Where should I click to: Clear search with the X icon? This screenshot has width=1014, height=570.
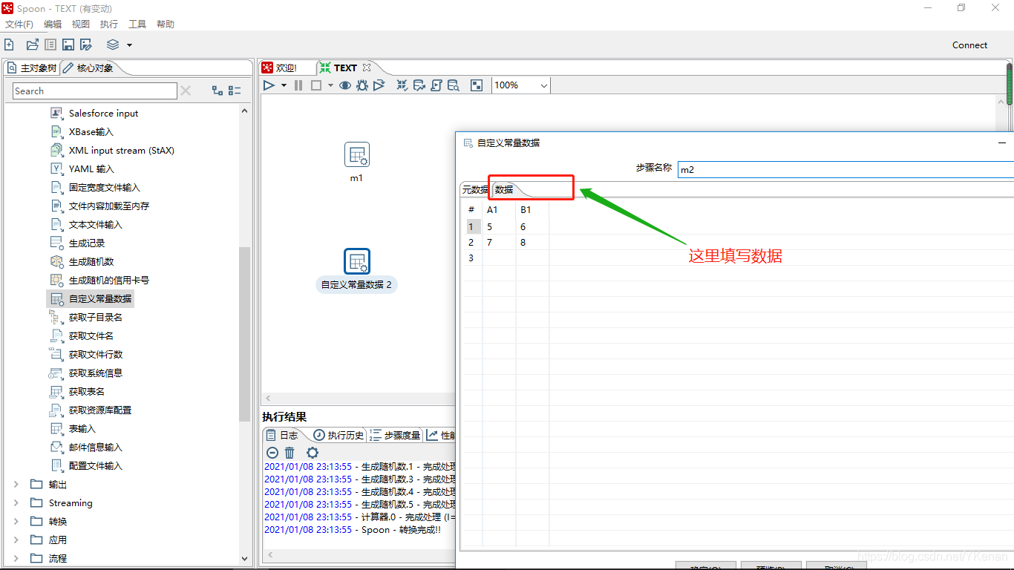pyautogui.click(x=186, y=91)
